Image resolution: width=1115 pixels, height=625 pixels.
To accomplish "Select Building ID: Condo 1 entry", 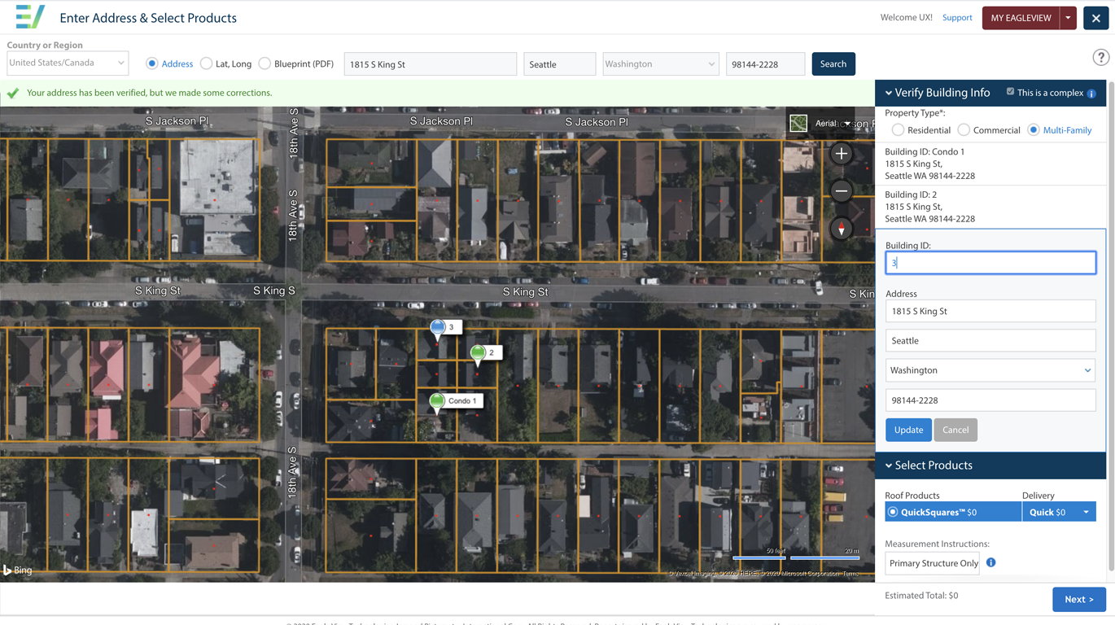I will [990, 164].
